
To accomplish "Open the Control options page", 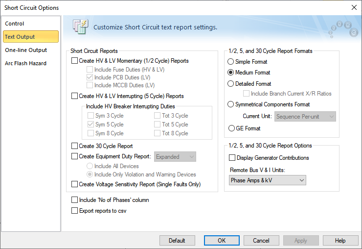I will (x=15, y=24).
